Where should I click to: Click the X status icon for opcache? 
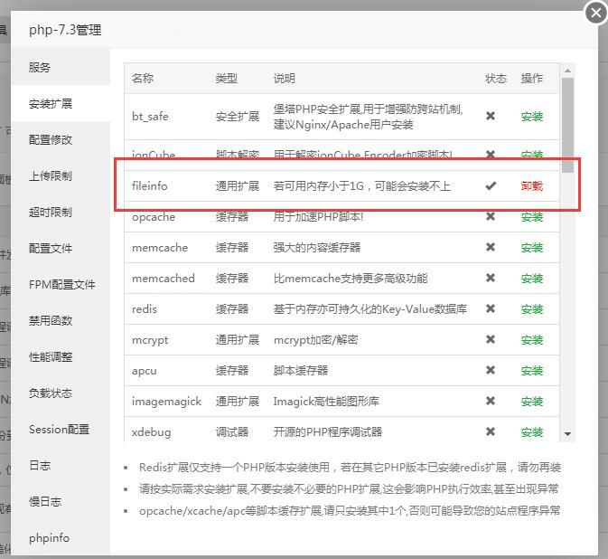click(x=491, y=217)
